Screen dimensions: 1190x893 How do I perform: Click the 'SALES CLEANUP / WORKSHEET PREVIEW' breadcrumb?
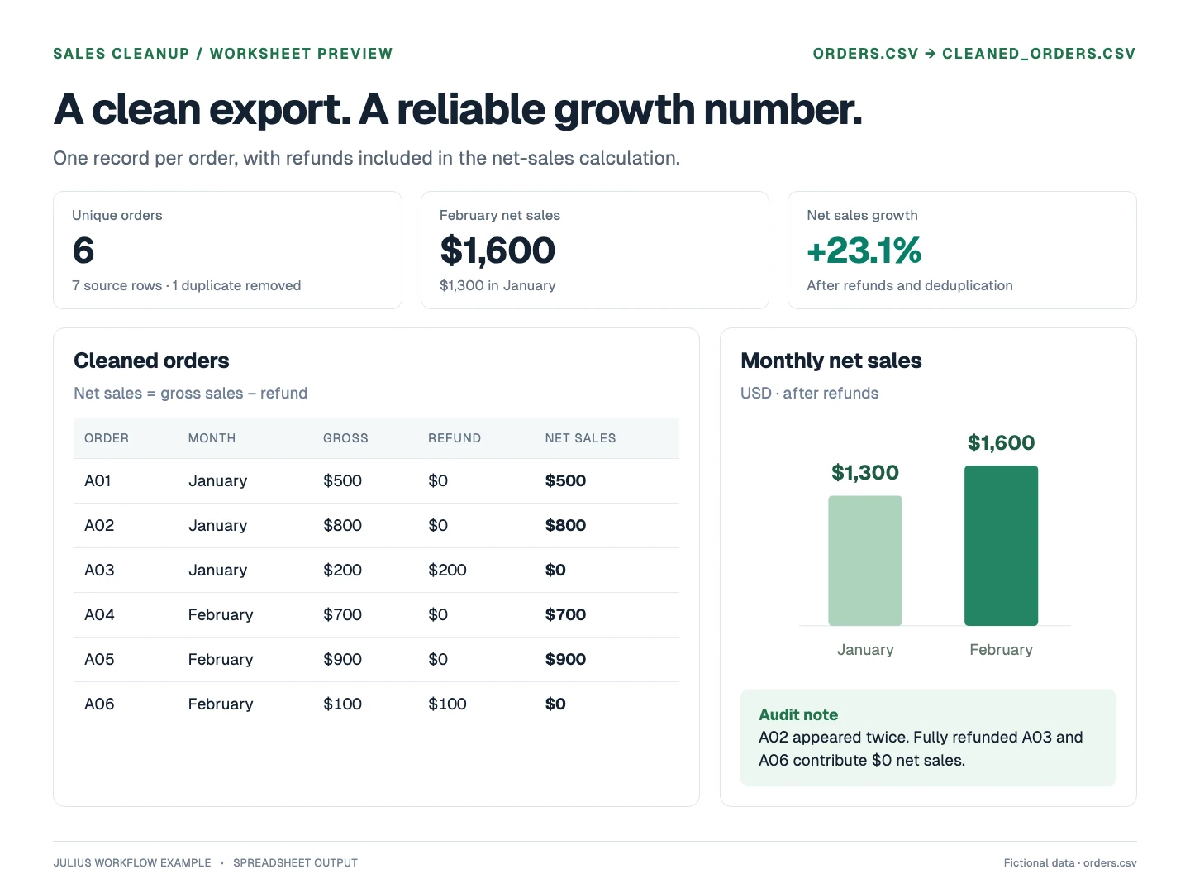coord(223,54)
